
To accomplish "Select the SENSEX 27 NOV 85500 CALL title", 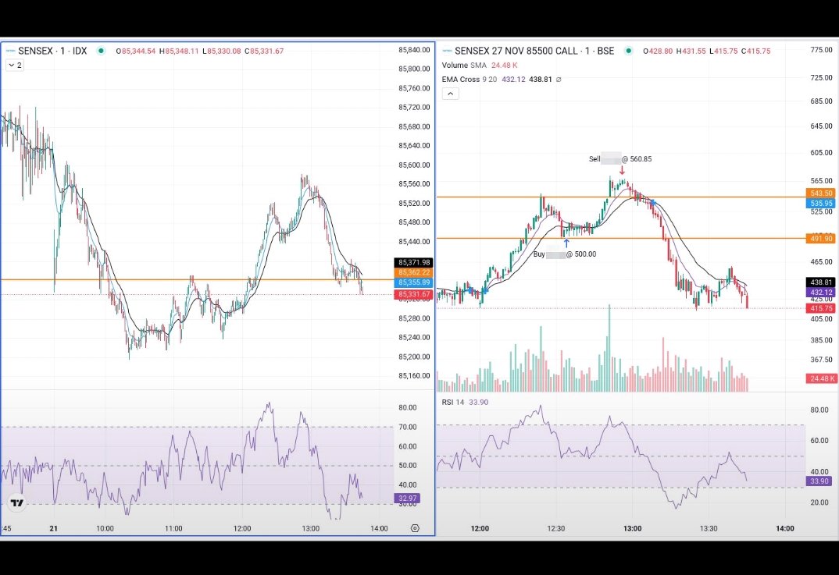I will [534, 51].
